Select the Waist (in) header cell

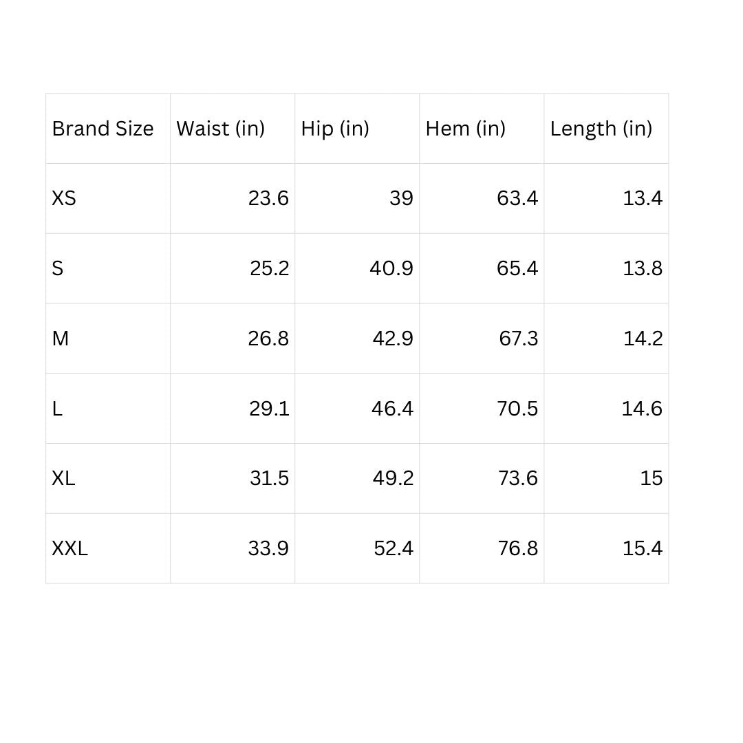[x=220, y=129]
